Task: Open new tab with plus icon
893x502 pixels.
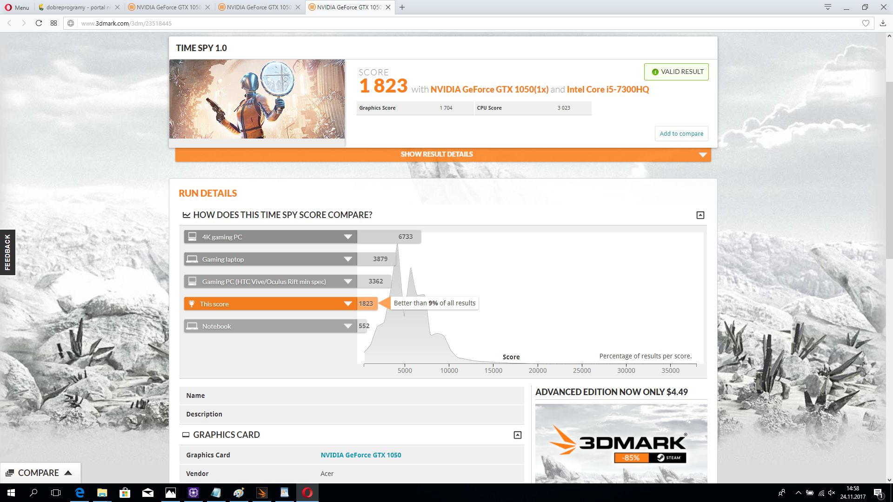Action: coord(402,7)
